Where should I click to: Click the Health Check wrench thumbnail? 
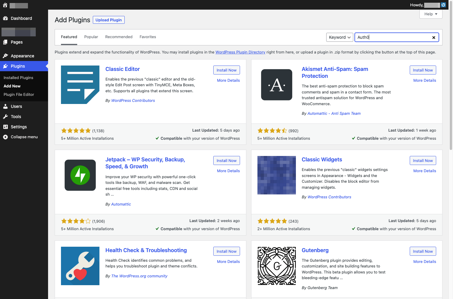coord(80,266)
